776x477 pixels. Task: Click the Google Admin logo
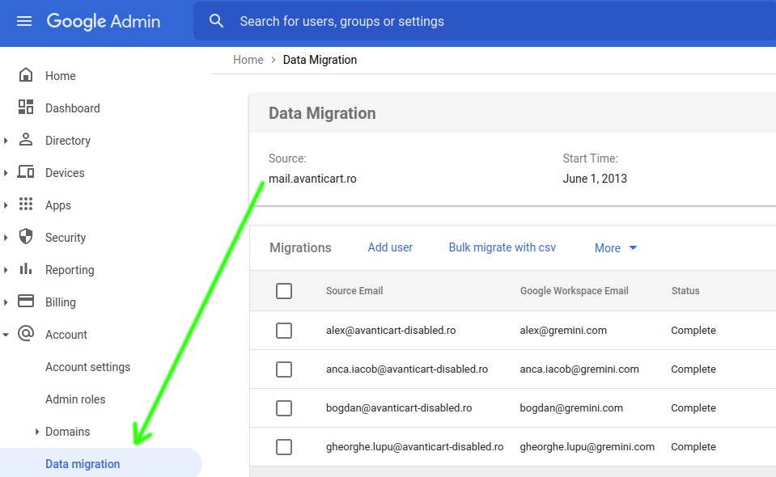(104, 21)
